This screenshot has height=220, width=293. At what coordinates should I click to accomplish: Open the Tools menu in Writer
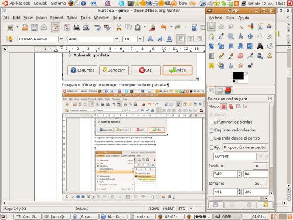click(x=86, y=18)
